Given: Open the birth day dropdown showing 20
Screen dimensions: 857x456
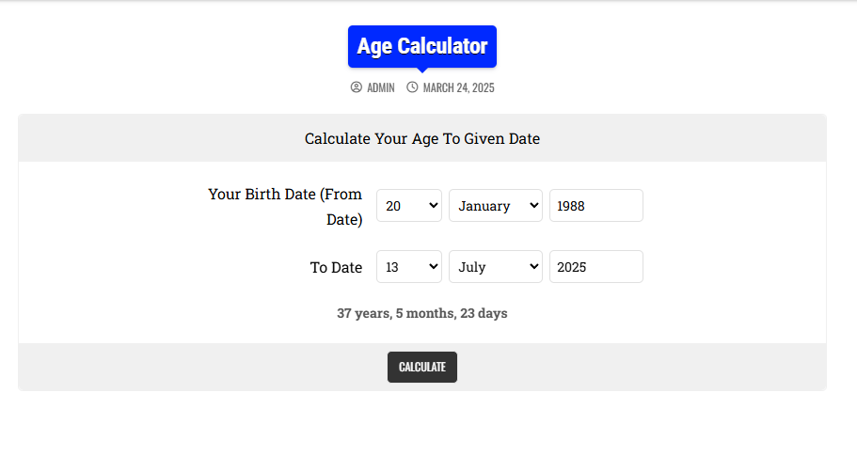Looking at the screenshot, I should [x=409, y=205].
